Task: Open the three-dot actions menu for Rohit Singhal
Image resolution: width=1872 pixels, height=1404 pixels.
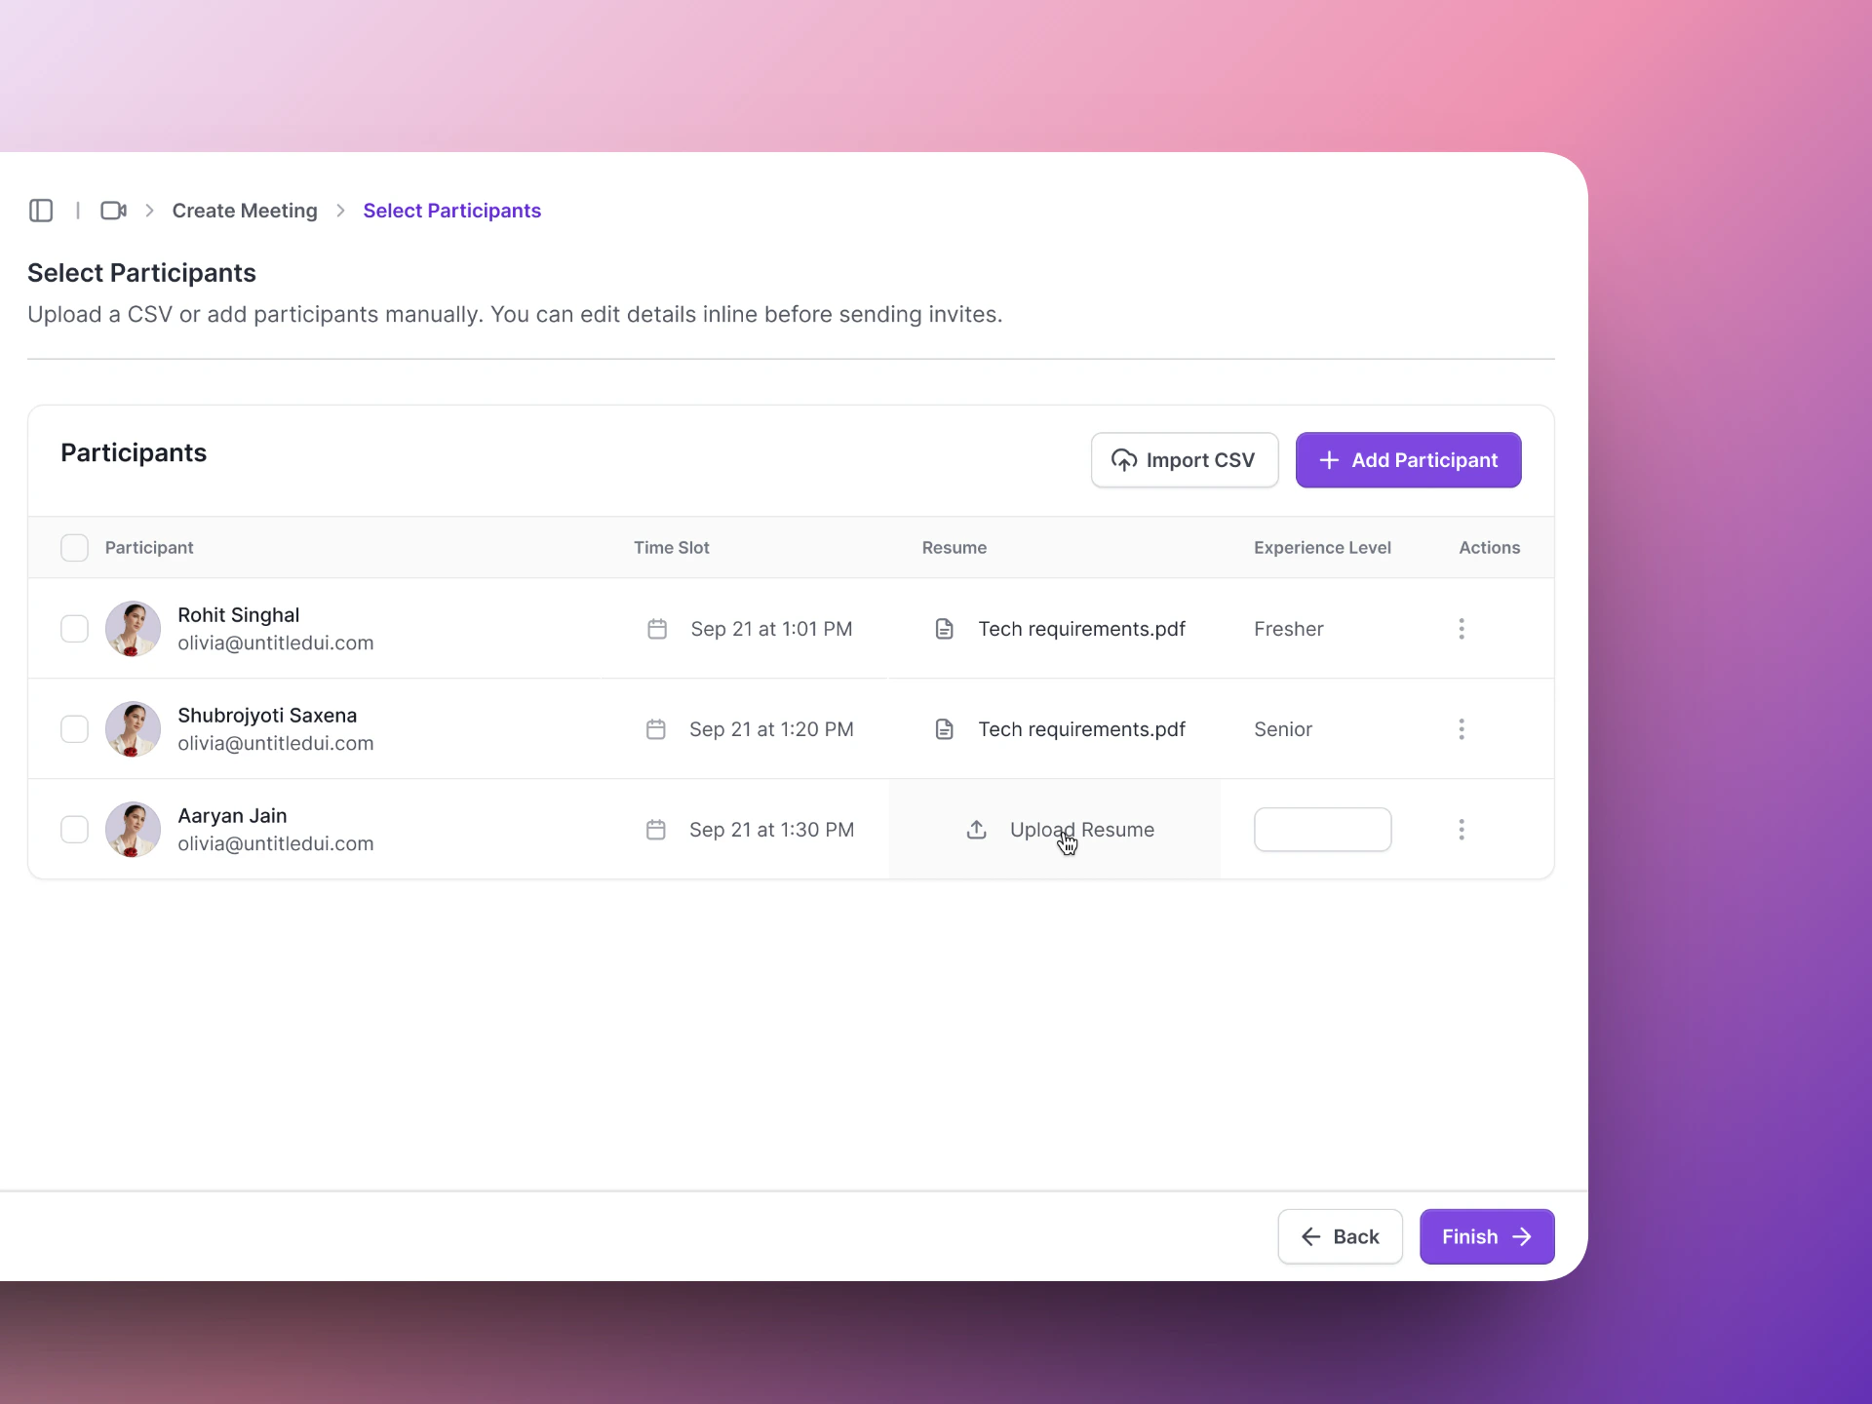Action: pos(1461,629)
